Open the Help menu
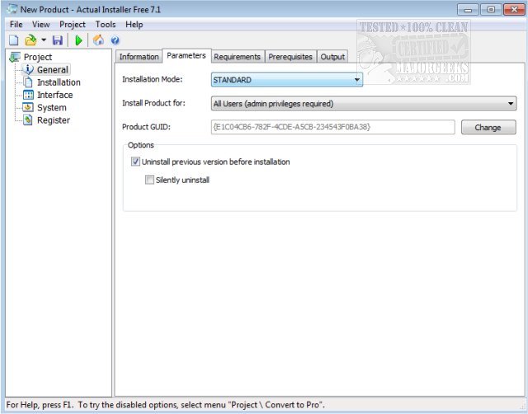 coord(134,25)
